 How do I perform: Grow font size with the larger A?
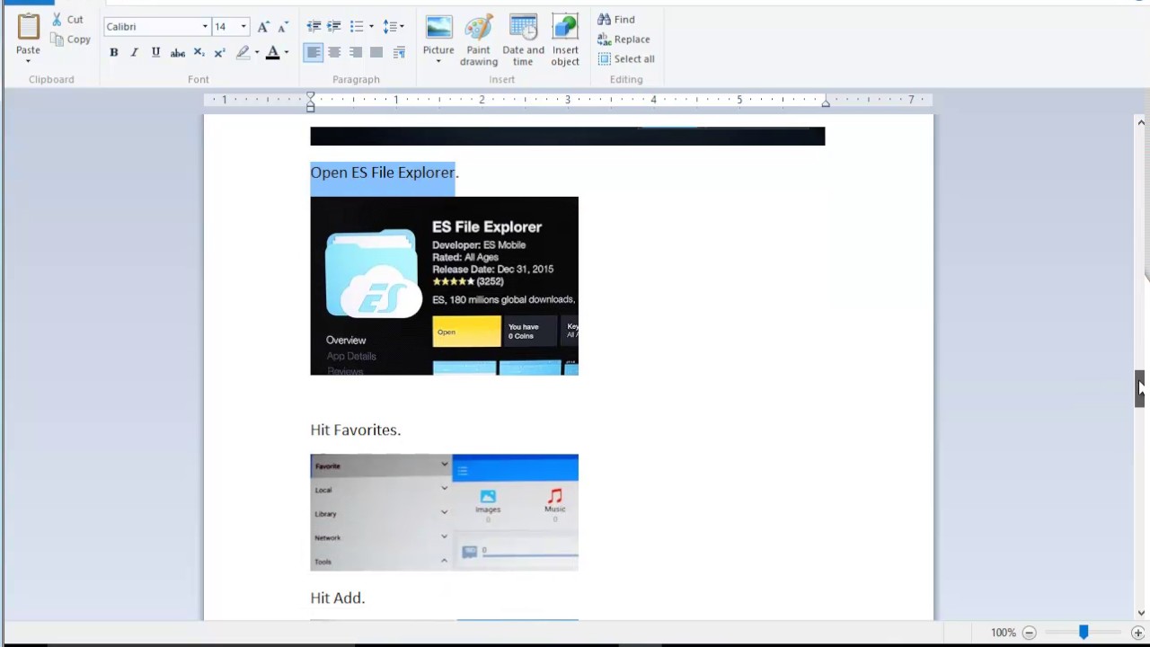[x=263, y=27]
